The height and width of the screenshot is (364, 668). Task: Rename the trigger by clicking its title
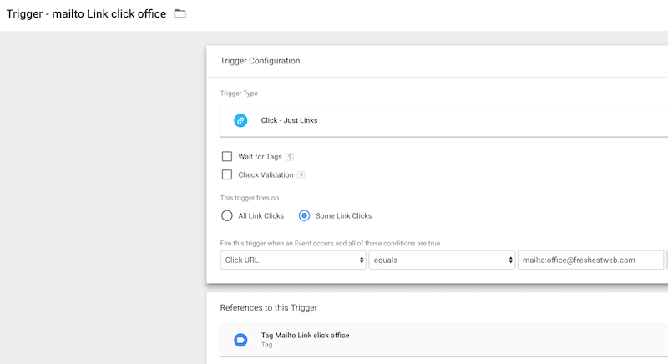tap(86, 14)
